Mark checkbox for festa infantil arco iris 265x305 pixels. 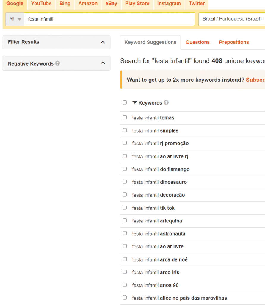click(125, 272)
